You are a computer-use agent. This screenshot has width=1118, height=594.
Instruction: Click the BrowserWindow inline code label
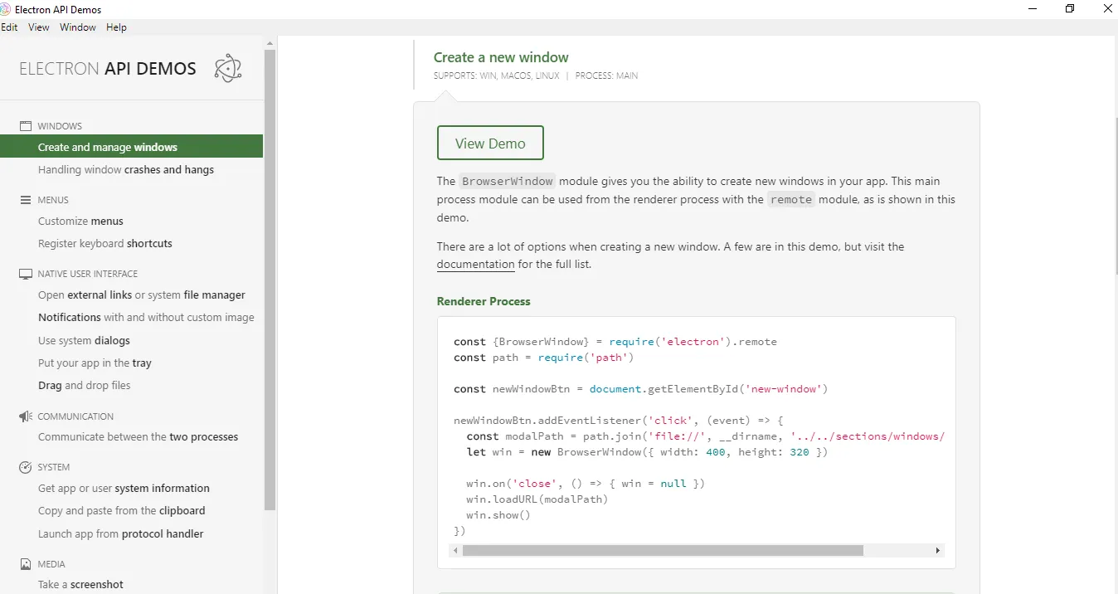[x=508, y=181]
